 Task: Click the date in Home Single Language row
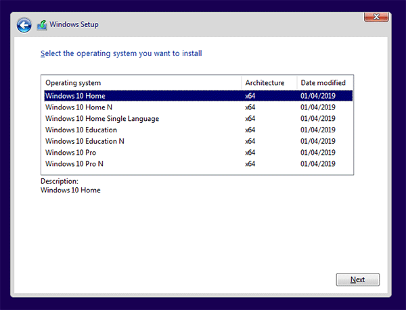click(x=318, y=119)
